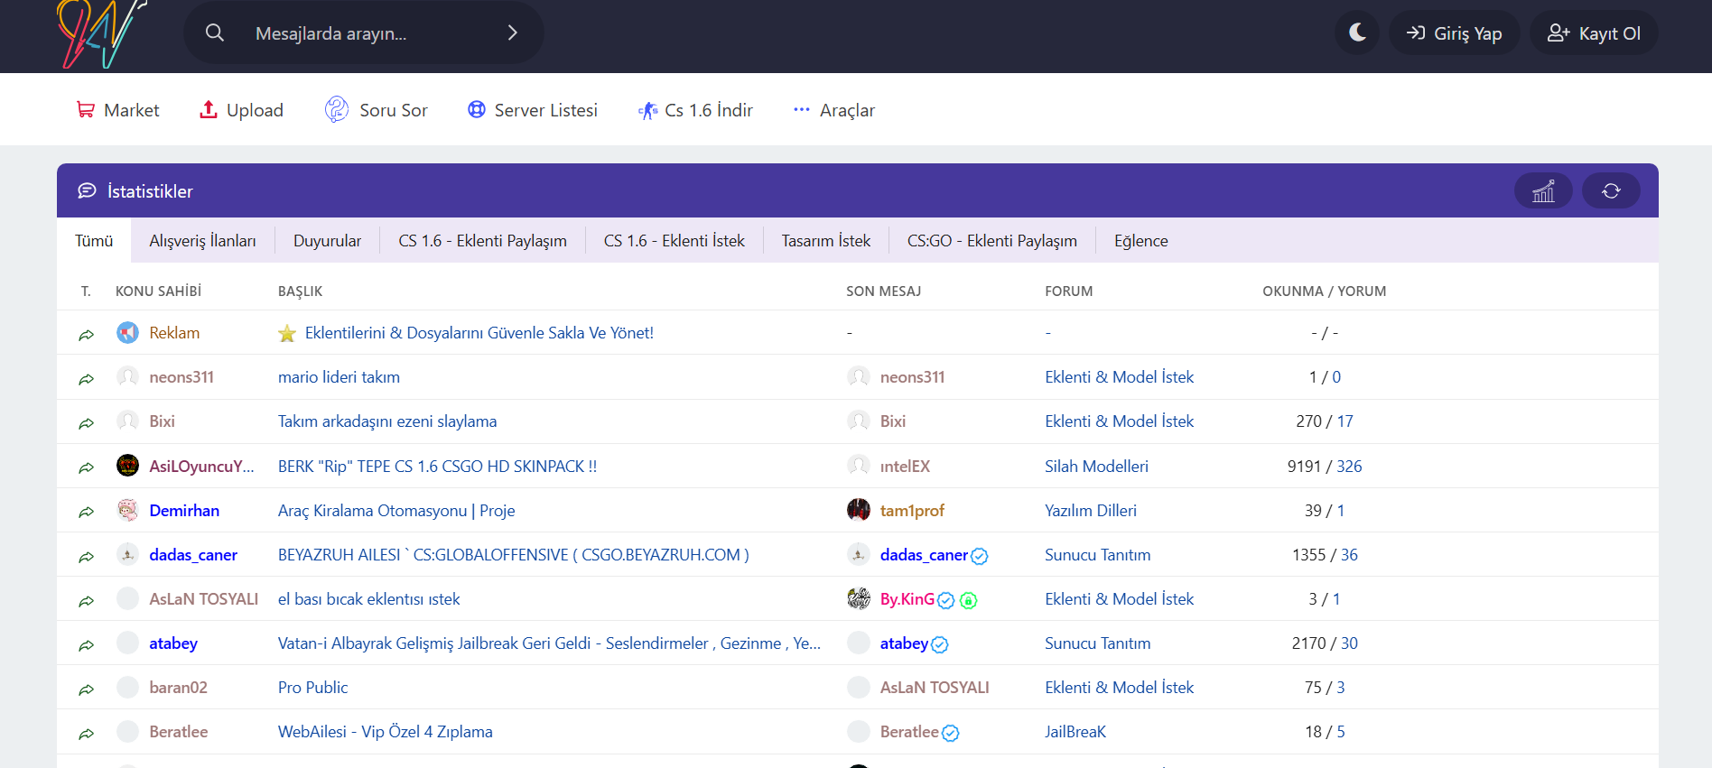Open the 'Pro Public' topic
1712x768 pixels.
point(312,688)
